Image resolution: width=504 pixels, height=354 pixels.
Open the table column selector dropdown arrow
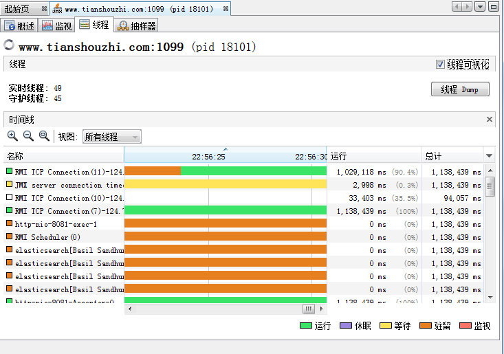490,156
